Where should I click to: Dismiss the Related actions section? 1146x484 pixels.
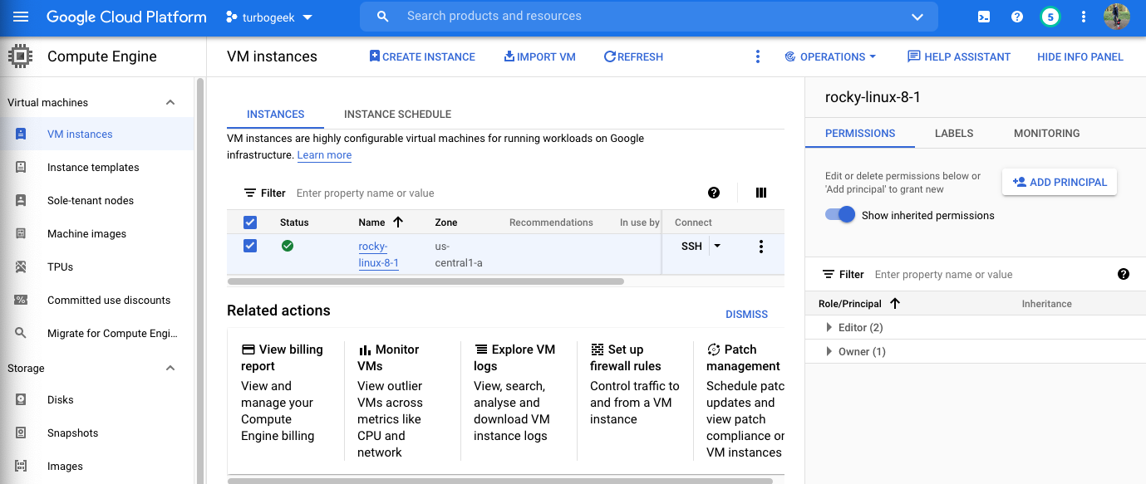pos(747,314)
